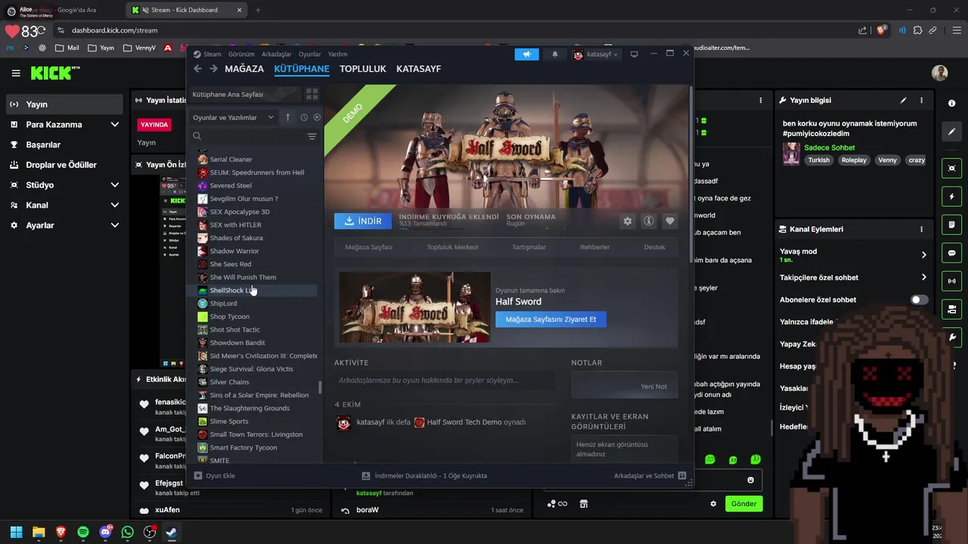Click Kick sidebar broadcast signal icon
Viewport: 968px width, 544px height.
[951, 281]
